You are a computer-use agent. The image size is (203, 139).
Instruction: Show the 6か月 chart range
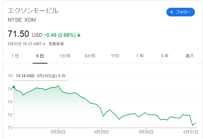[90, 56]
